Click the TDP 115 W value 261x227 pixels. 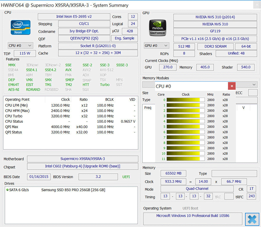point(25,54)
